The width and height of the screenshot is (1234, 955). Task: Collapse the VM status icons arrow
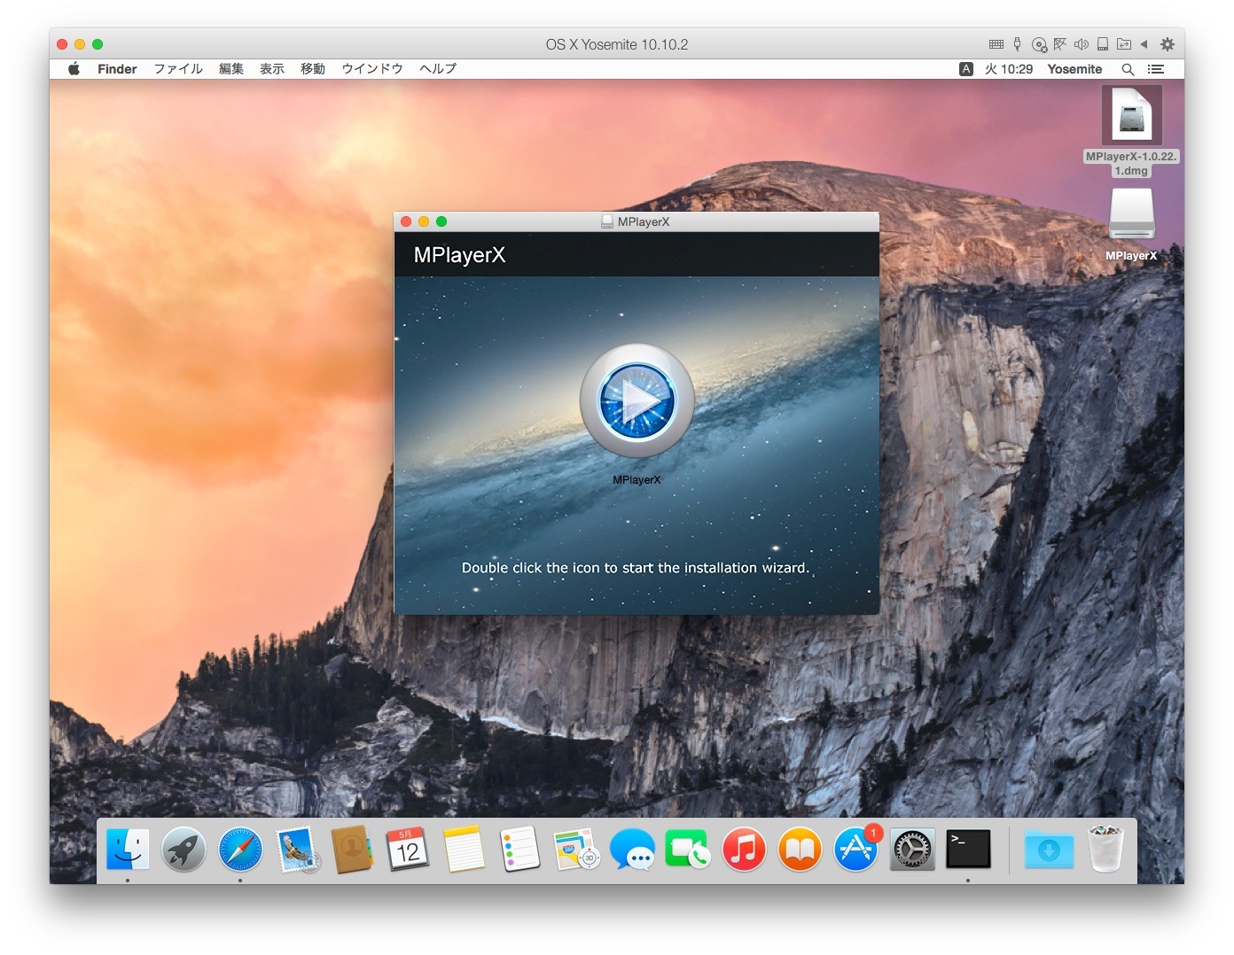point(1144,44)
